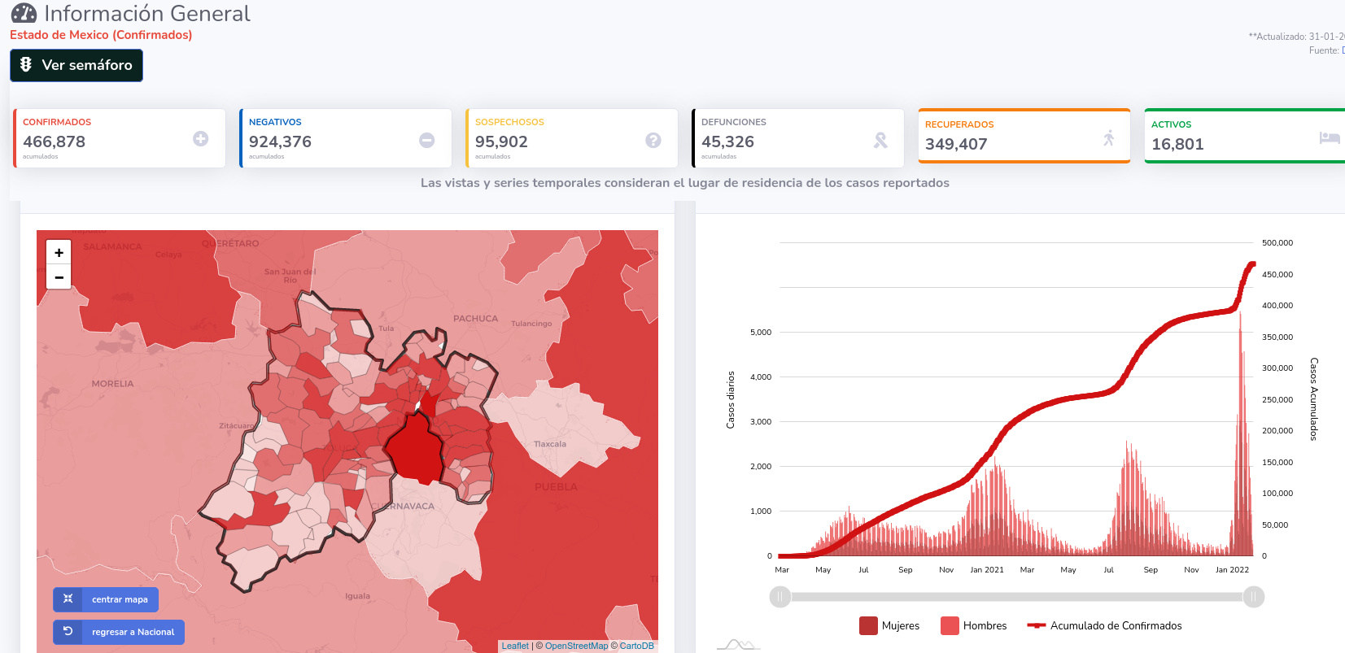Select the Activos 16,801 card

tap(1245, 136)
